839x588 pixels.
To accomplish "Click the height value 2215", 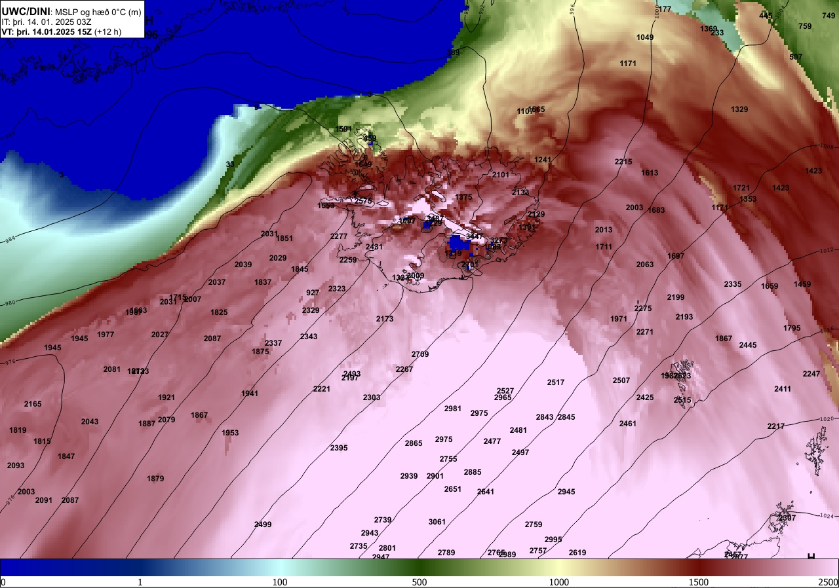I will (x=623, y=162).
